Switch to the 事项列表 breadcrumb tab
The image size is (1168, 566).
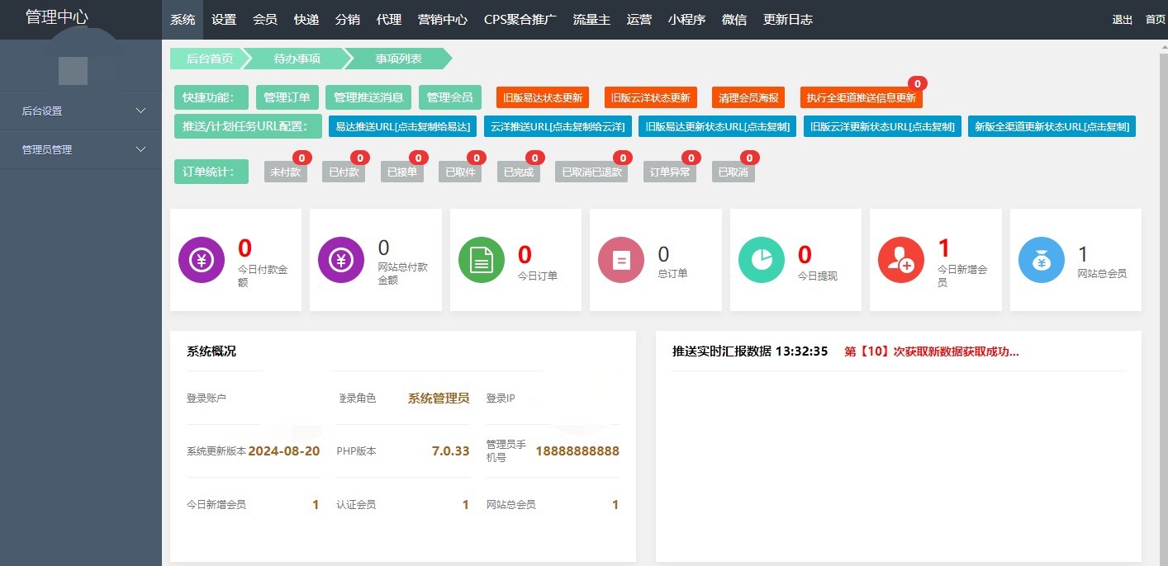(398, 59)
